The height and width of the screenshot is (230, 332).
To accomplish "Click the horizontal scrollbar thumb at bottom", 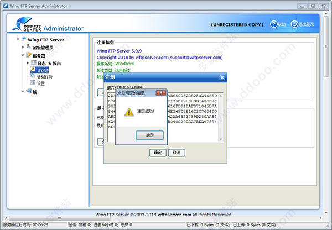I will [60, 218].
